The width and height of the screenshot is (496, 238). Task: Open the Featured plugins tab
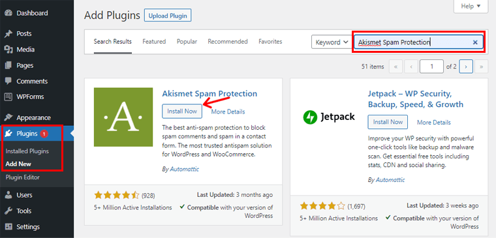(154, 41)
